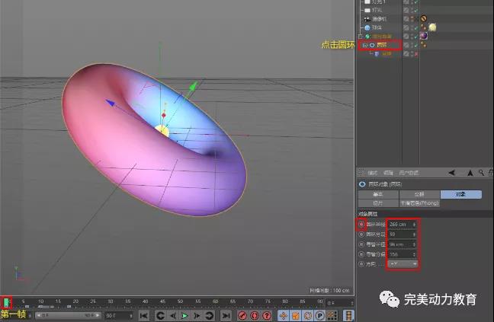Click the camera object icon in hierarchy
Screen dimensions: 494x322
[x=367, y=18]
